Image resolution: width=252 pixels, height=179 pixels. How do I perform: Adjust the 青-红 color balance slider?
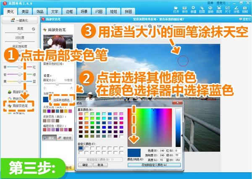tap(20, 67)
